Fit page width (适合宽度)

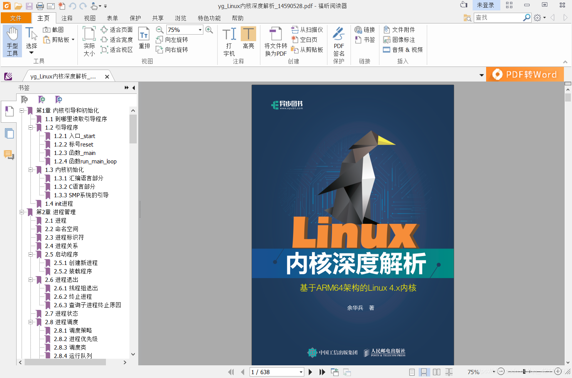tap(117, 40)
